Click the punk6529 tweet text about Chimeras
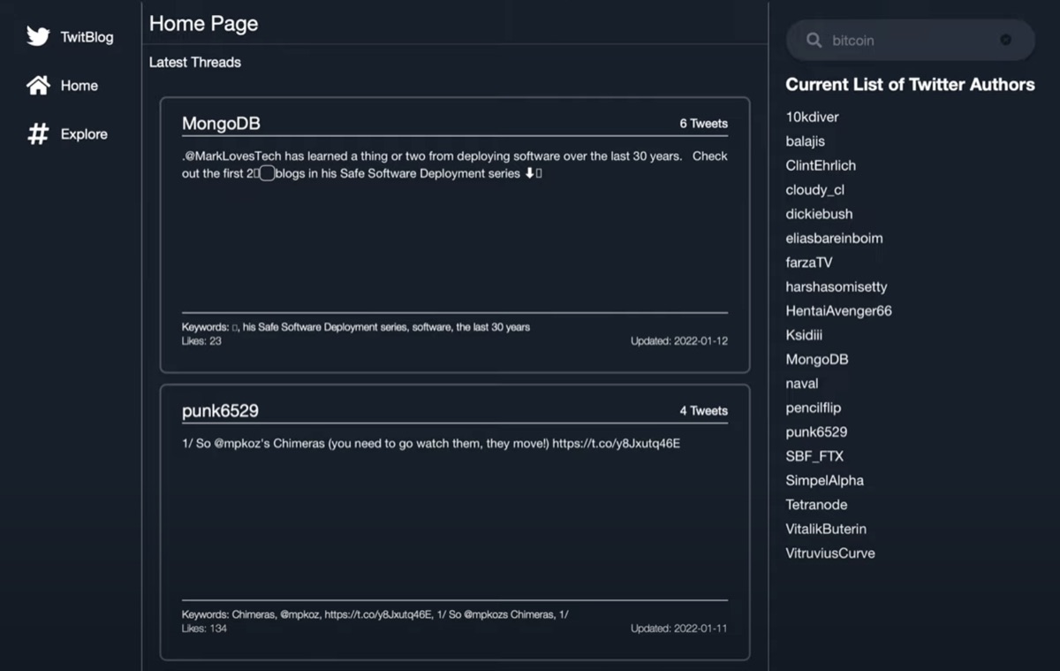 click(x=430, y=444)
